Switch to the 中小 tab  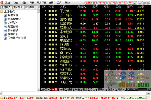point(62,90)
